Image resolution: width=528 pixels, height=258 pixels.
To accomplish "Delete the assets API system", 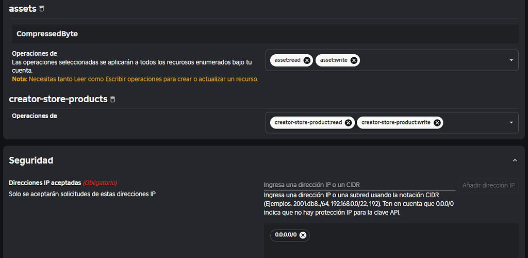I will pos(42,9).
